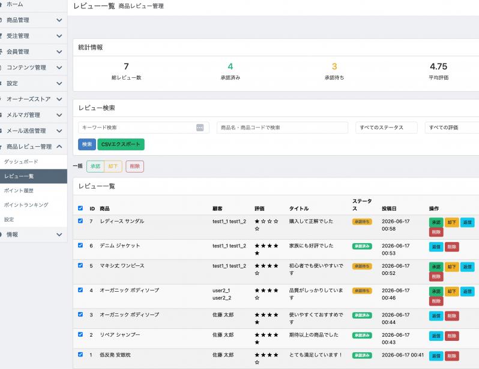Focus the 商品名・商品コードで検索 input field

(x=282, y=128)
